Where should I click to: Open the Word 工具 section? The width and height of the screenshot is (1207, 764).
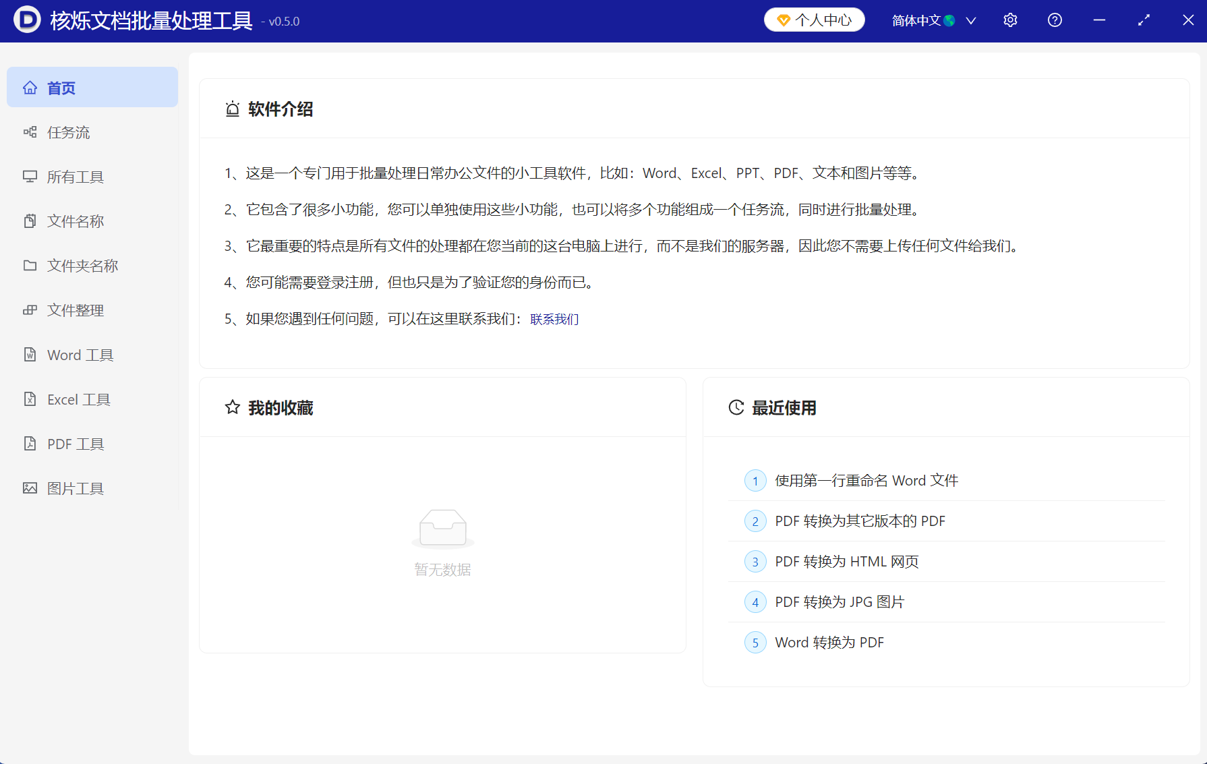click(80, 355)
